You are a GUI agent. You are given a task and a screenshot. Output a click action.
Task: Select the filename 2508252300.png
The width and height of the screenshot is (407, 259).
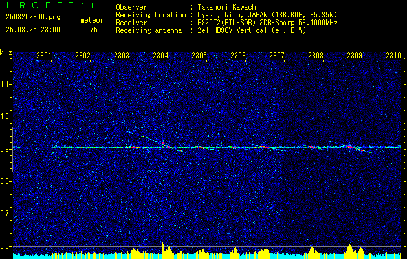tap(33, 17)
